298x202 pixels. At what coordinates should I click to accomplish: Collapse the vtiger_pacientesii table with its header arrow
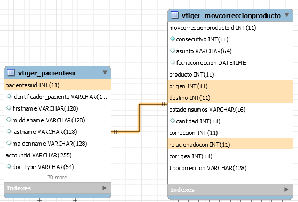pos(105,72)
